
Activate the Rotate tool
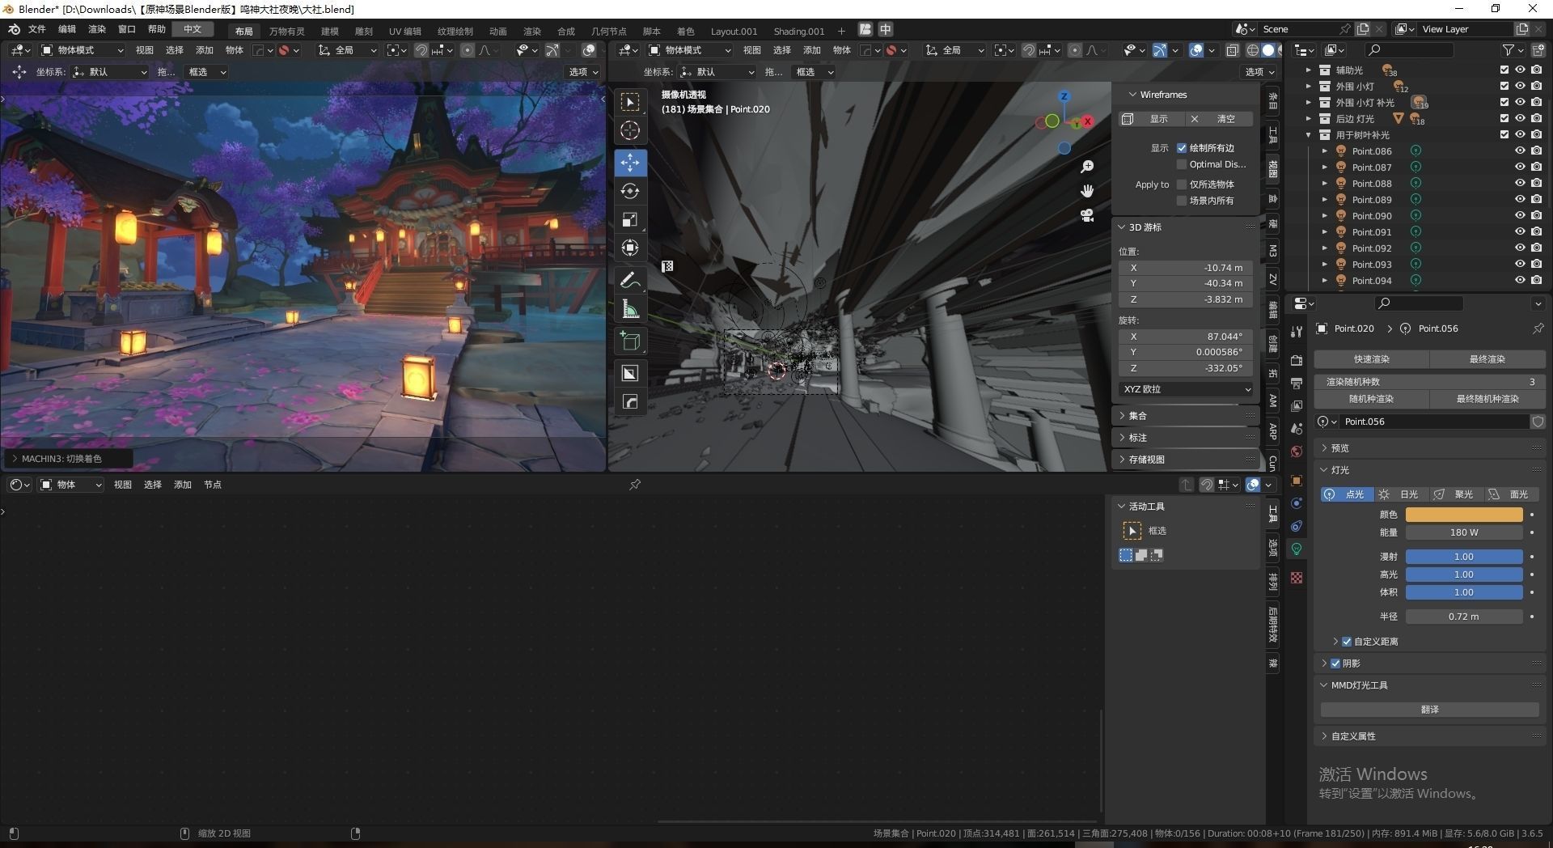click(630, 191)
